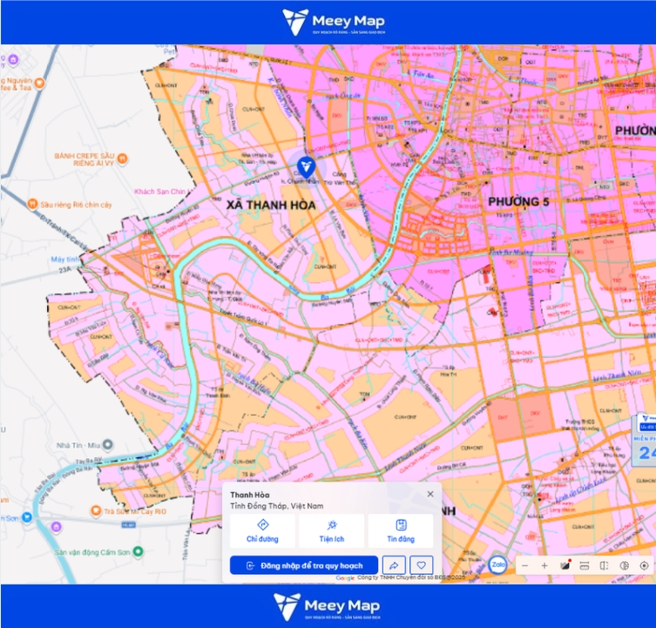This screenshot has height=628, width=656.
Task: Zoom in with the plus button
Action: [x=544, y=565]
